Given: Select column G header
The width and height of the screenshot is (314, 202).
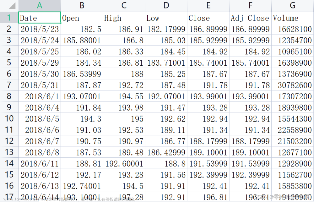Looking at the screenshot, I should pos(293,6).
